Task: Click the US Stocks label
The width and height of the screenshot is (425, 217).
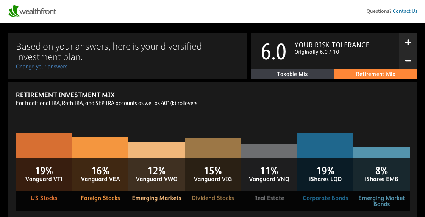Action: [x=44, y=198]
